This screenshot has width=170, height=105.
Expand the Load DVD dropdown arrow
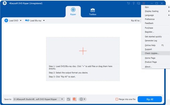[21, 20]
